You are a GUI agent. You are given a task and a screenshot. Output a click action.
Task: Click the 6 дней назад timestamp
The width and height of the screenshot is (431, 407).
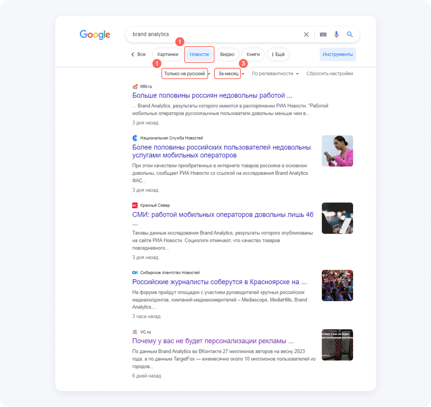tap(147, 376)
